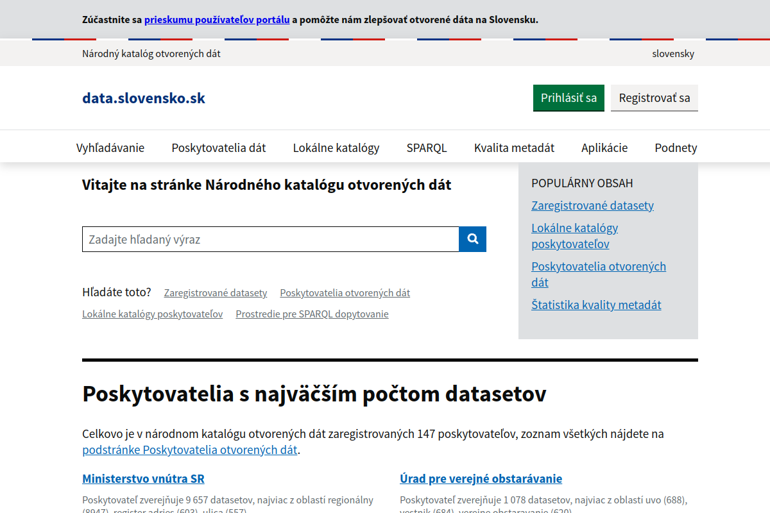Open the suggested Poskytovatelia otvorených dát link under search
Screen dimensions: 770x513
[345, 293]
